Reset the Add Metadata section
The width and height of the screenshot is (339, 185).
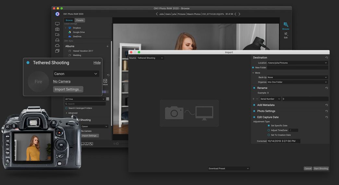coord(326,105)
